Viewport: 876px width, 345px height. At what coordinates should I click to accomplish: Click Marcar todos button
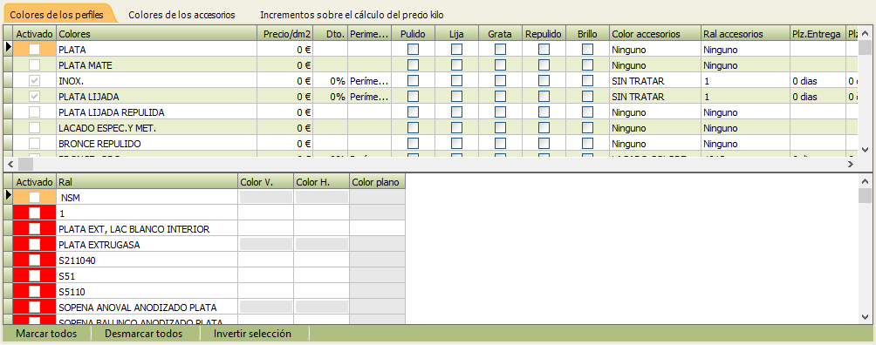click(46, 334)
